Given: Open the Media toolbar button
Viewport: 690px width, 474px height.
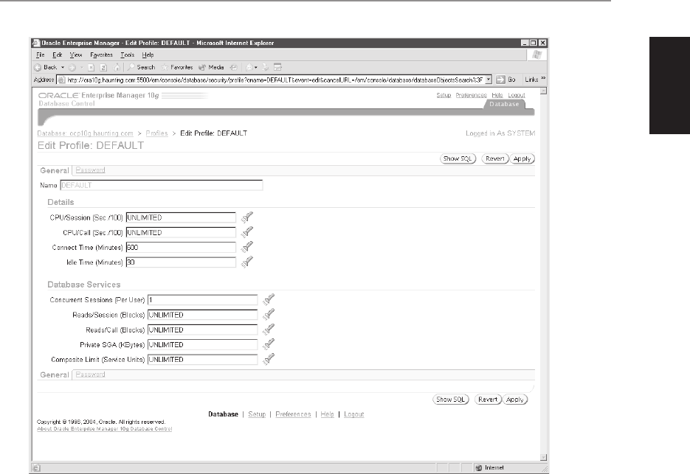Looking at the screenshot, I should (211, 67).
